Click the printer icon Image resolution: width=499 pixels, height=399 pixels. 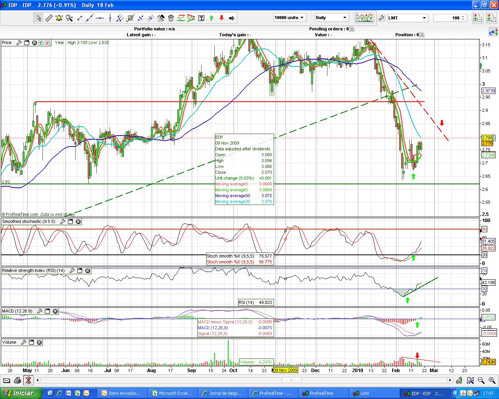[x=17, y=380]
